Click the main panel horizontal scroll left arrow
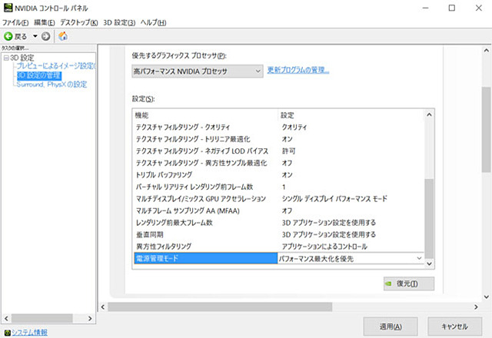 tap(102, 307)
